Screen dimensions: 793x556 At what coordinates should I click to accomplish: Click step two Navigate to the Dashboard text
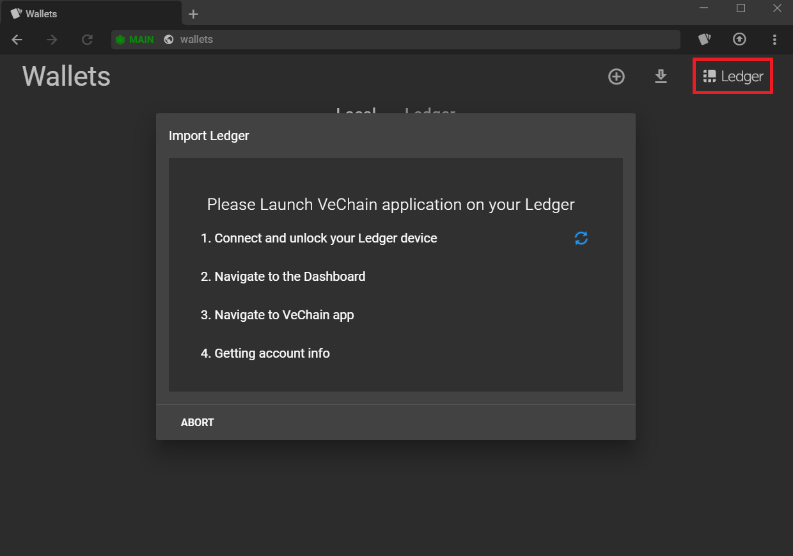pos(283,276)
